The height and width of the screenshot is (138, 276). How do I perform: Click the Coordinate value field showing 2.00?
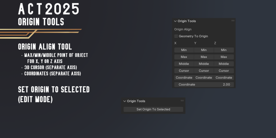click(204, 85)
